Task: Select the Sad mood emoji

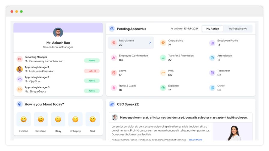Action: 92,119
